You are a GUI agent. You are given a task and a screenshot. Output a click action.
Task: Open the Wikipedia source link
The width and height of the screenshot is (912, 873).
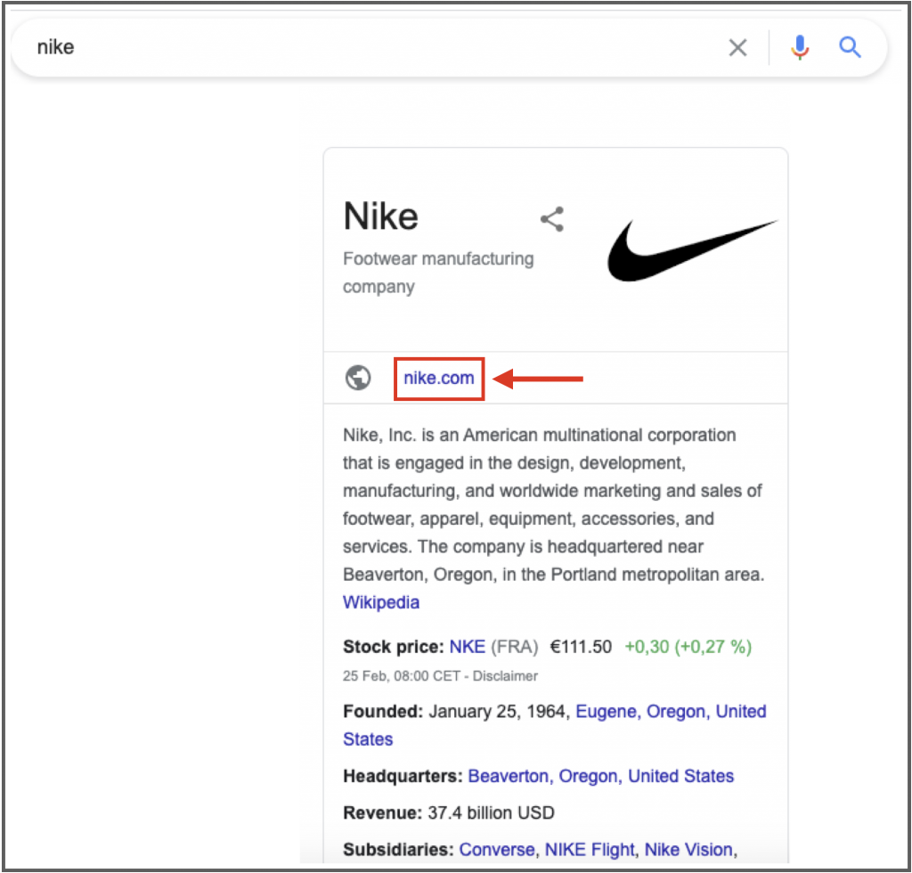381,602
